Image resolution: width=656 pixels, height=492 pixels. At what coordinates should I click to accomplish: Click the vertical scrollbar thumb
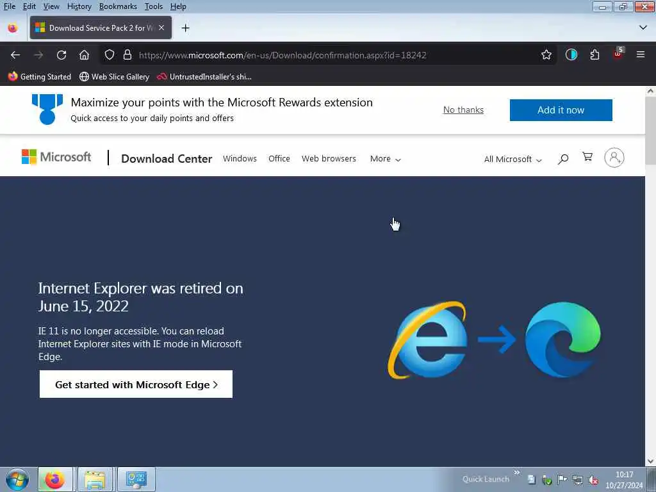tap(650, 131)
